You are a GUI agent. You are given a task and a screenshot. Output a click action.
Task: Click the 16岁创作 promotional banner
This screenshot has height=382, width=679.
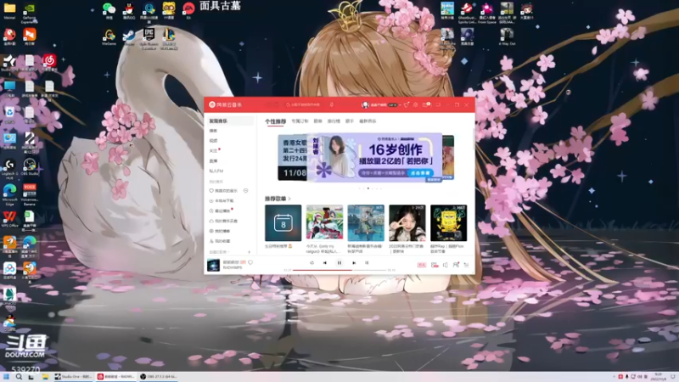point(374,157)
